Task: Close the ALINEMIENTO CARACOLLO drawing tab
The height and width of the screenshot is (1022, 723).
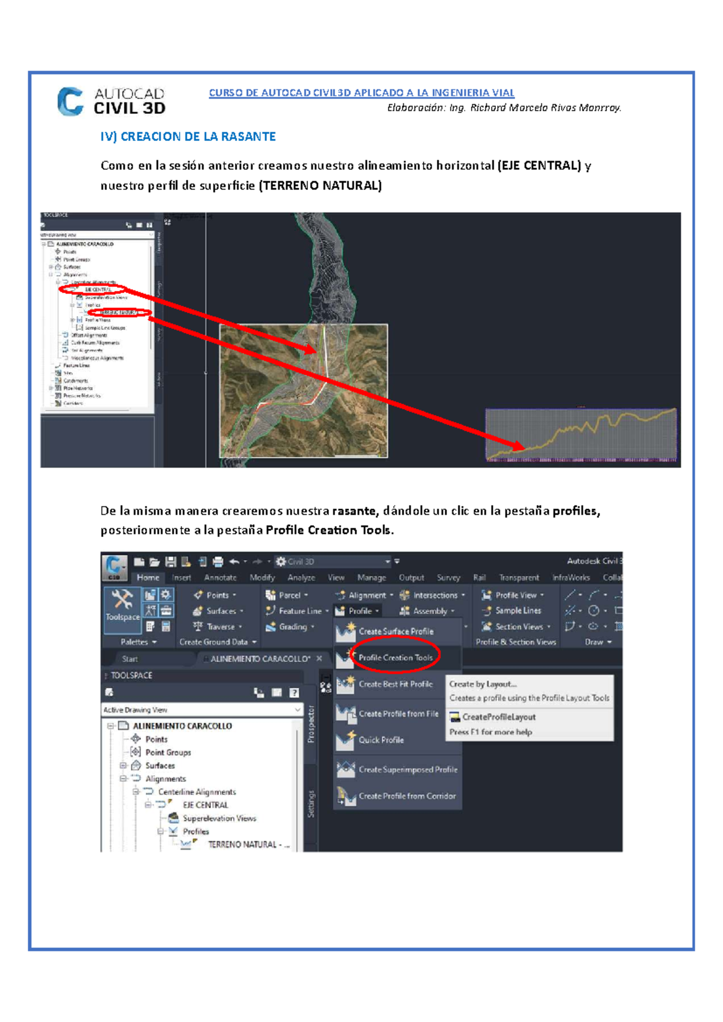Action: (x=319, y=659)
